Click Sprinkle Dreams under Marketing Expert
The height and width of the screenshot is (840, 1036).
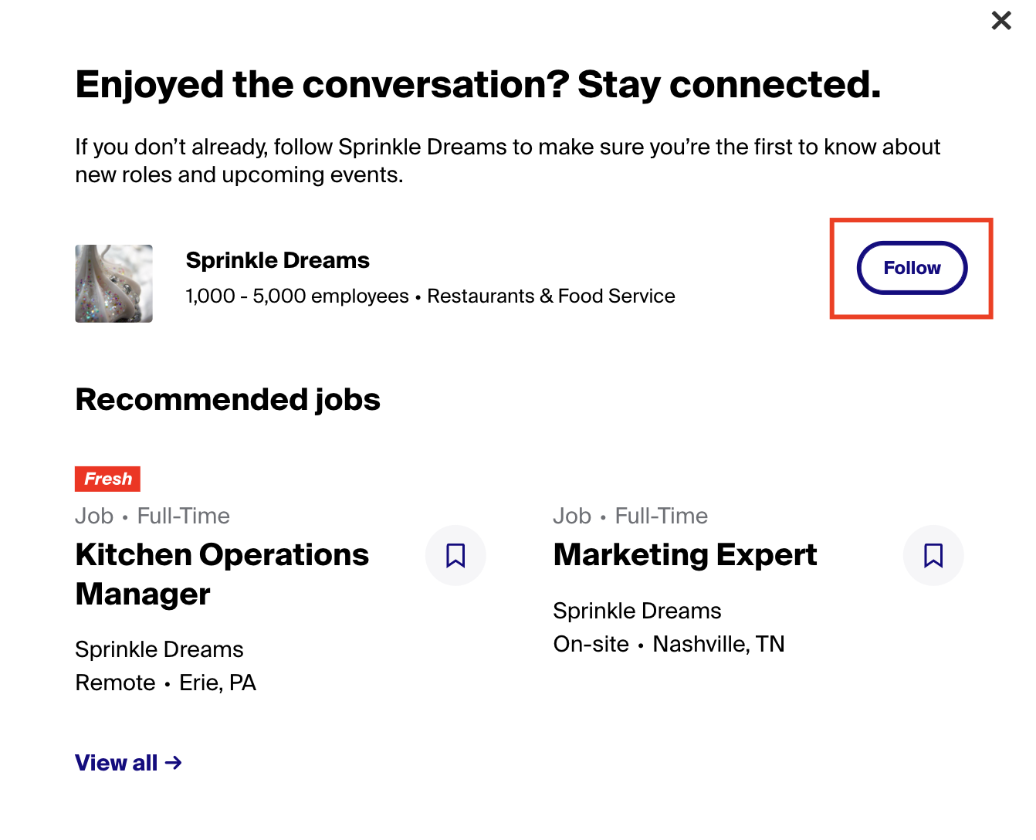click(637, 611)
